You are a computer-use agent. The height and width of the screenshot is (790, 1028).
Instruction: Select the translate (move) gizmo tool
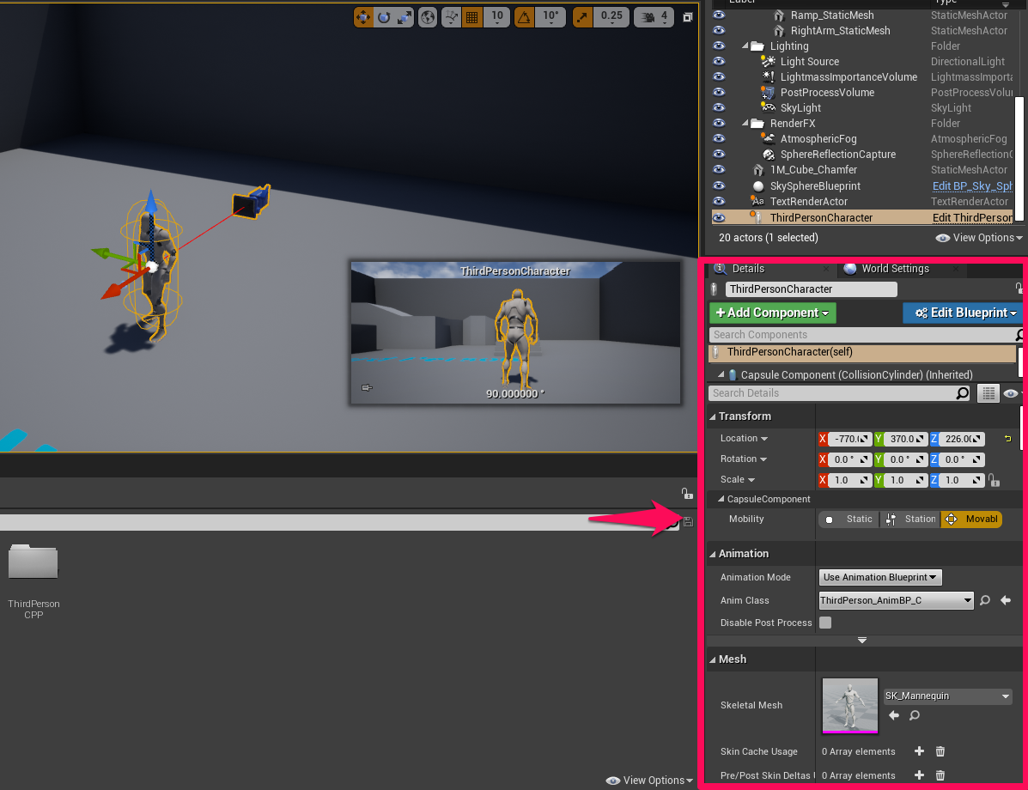click(363, 17)
